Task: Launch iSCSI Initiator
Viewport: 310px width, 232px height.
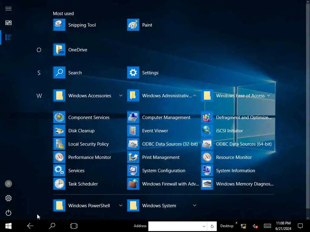Action: tap(222, 130)
